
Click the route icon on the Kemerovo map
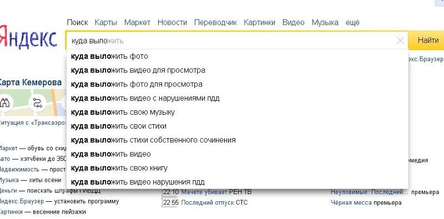(x=37, y=103)
